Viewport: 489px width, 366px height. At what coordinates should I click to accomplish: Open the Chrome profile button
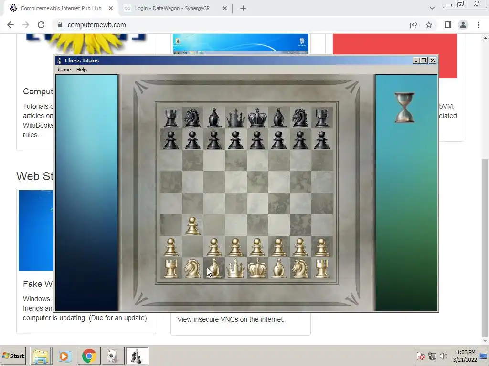click(463, 25)
